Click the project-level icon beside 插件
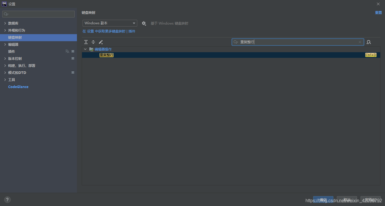This screenshot has height=206, width=385. (73, 51)
